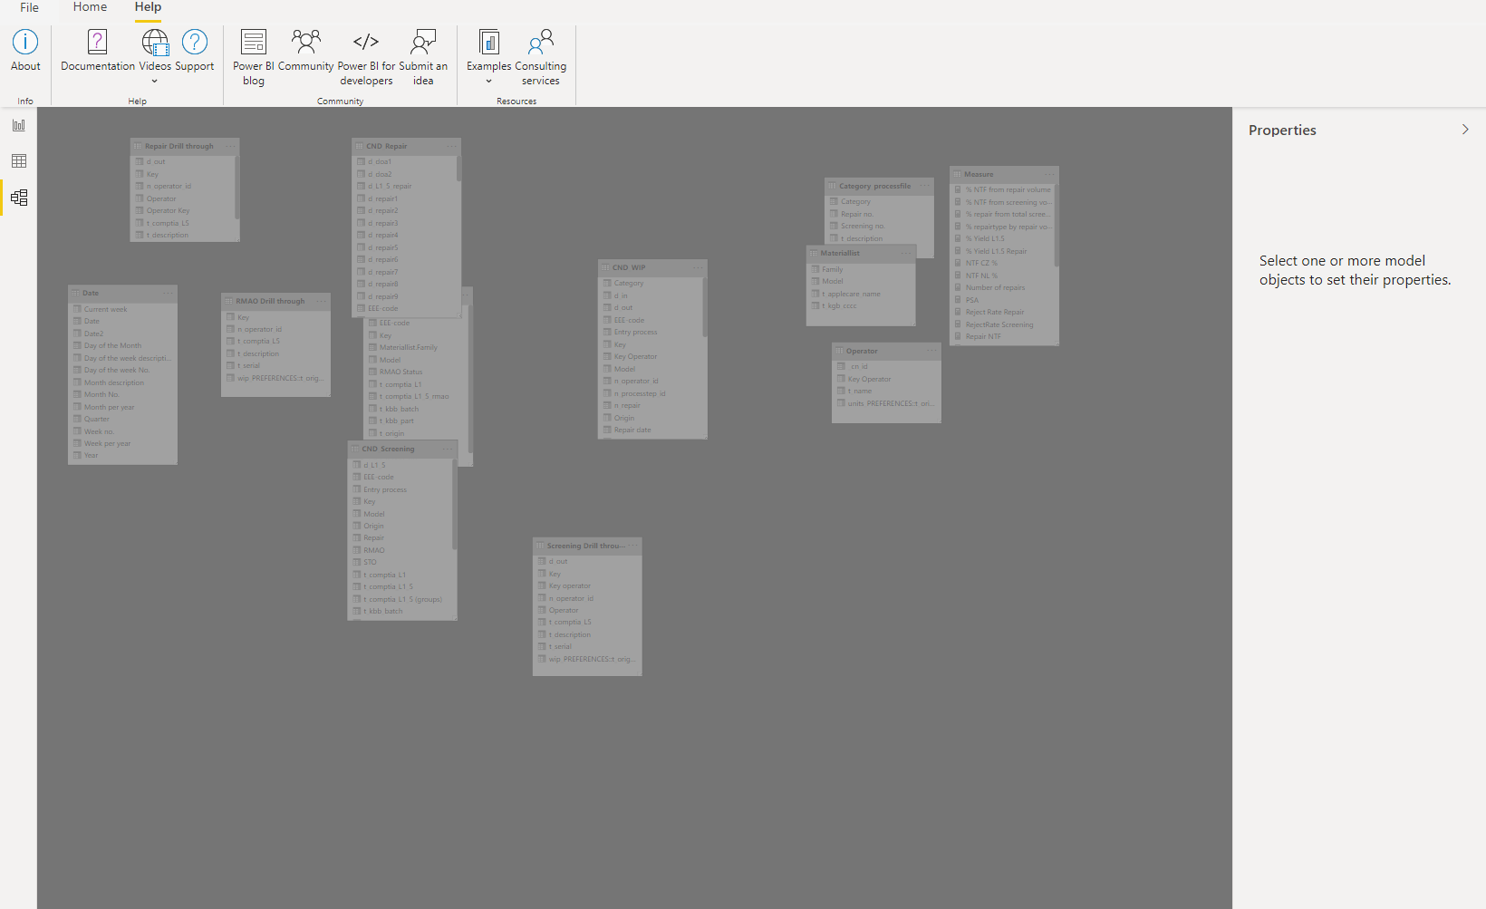Screen dimensions: 1486x909
Task: Select the Help ribbon tab
Action: click(148, 7)
